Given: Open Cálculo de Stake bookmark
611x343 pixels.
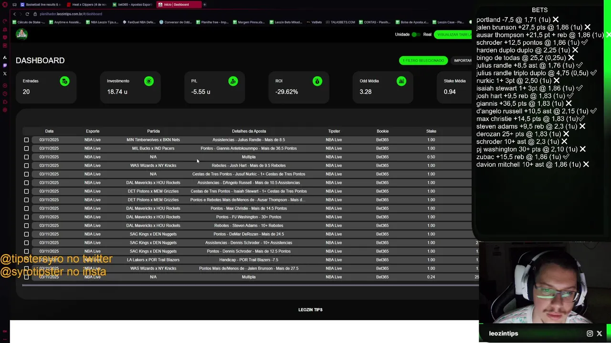Looking at the screenshot, I should [x=29, y=22].
